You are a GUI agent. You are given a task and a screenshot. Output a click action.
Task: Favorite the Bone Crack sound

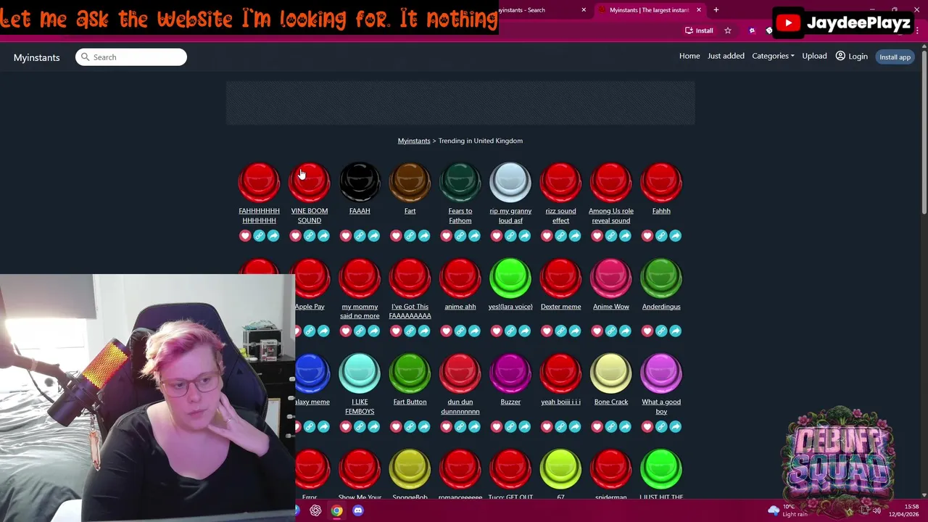[x=597, y=427]
